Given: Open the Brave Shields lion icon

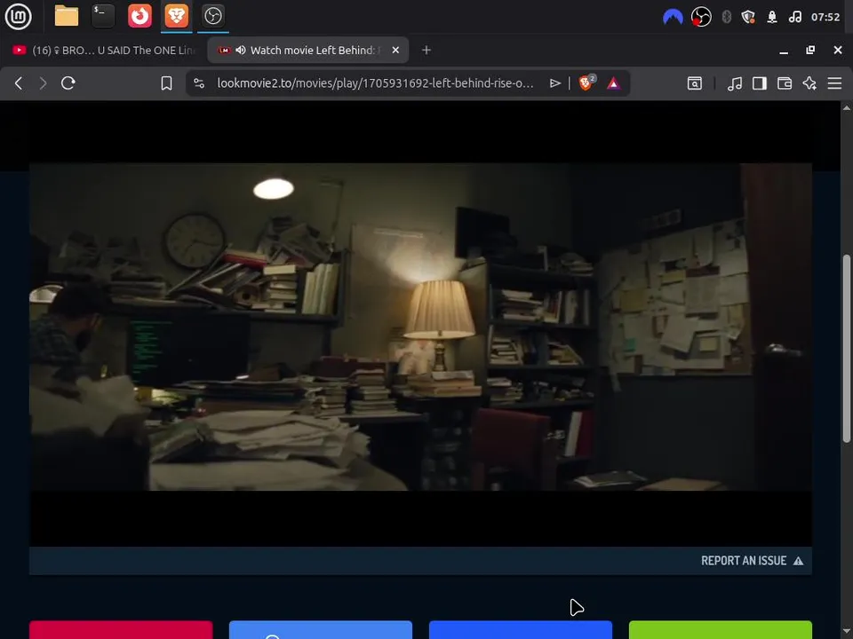Looking at the screenshot, I should point(587,83).
